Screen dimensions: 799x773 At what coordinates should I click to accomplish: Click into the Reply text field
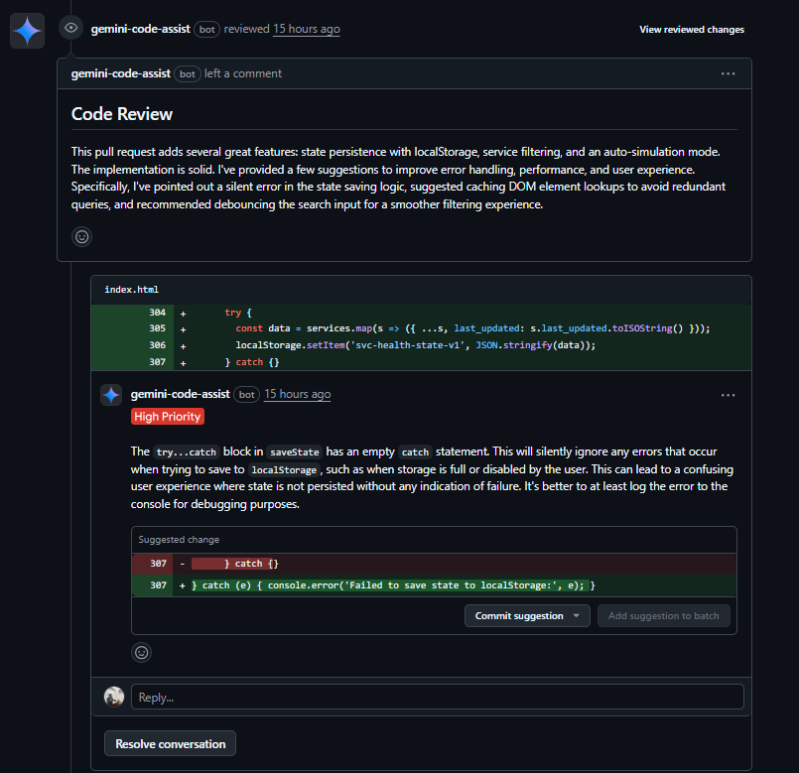(x=437, y=697)
